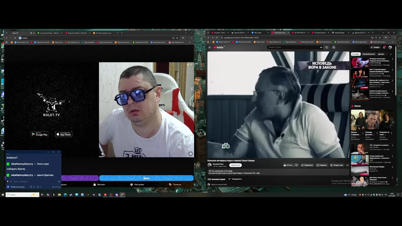Expand user menu beside 'Лоня пора' message

(x=35, y=164)
